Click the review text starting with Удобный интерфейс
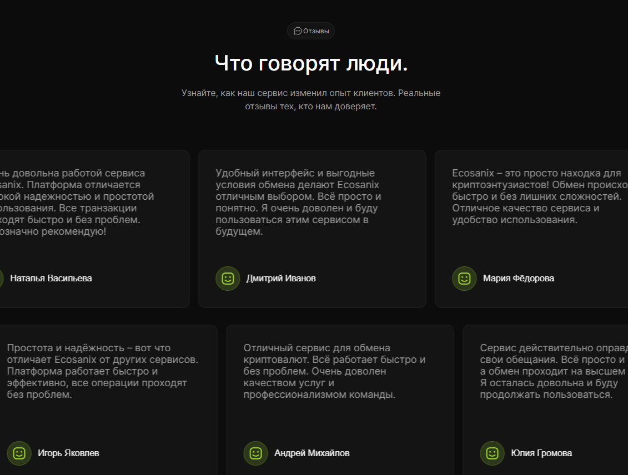Viewport: 628px width, 475px height. pyautogui.click(x=298, y=202)
